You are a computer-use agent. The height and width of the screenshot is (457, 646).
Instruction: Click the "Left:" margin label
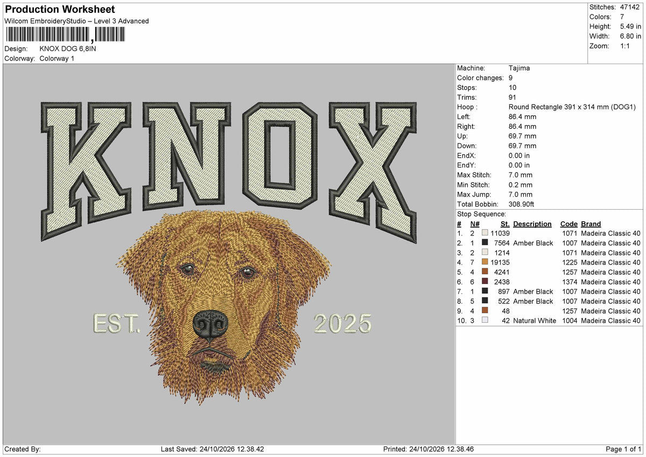[464, 117]
